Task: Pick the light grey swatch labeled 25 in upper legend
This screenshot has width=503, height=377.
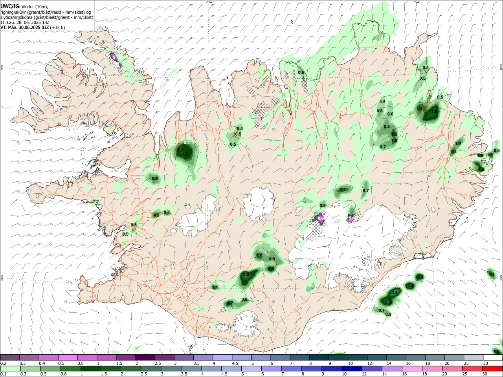Action: 474,358
